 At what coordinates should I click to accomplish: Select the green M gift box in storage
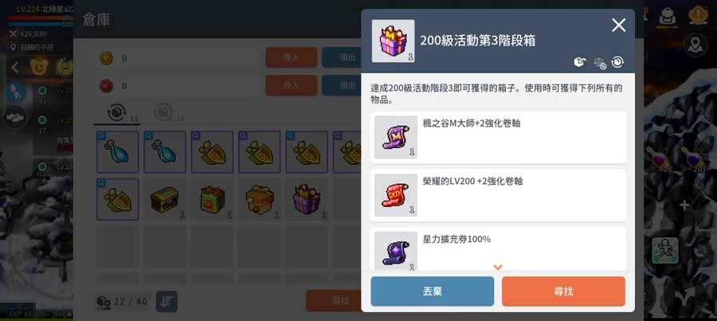tap(212, 199)
